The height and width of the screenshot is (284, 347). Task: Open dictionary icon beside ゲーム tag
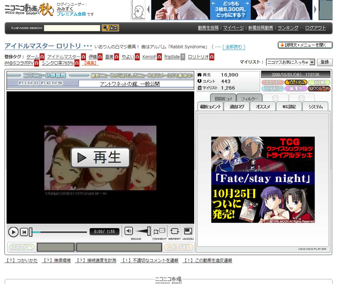tap(42, 57)
